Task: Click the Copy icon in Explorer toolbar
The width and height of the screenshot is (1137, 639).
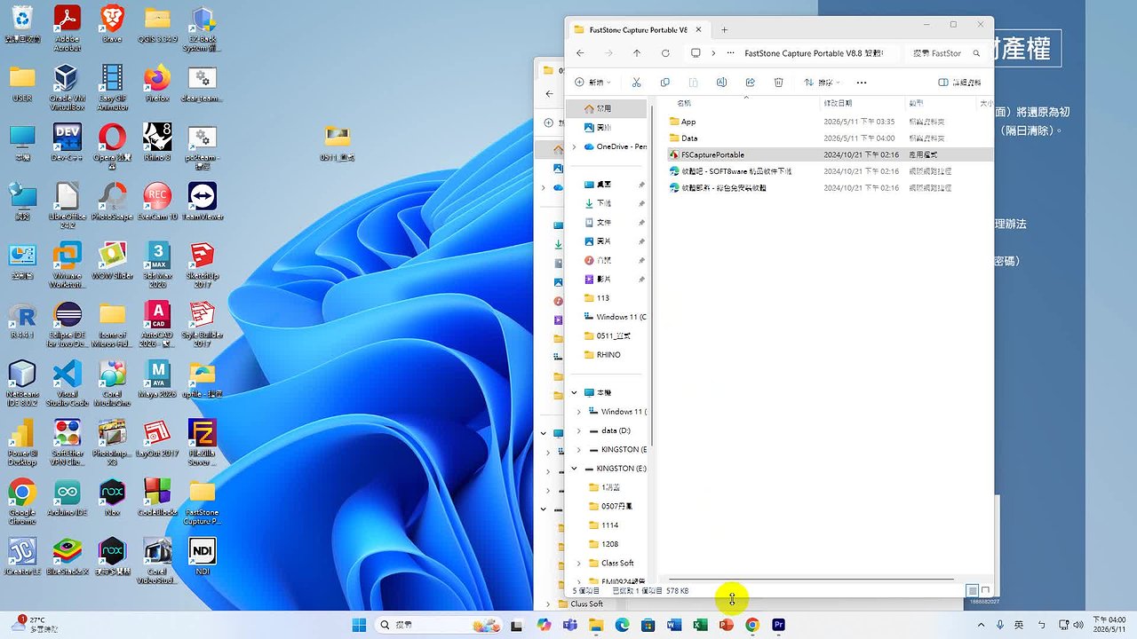Action: click(x=665, y=83)
